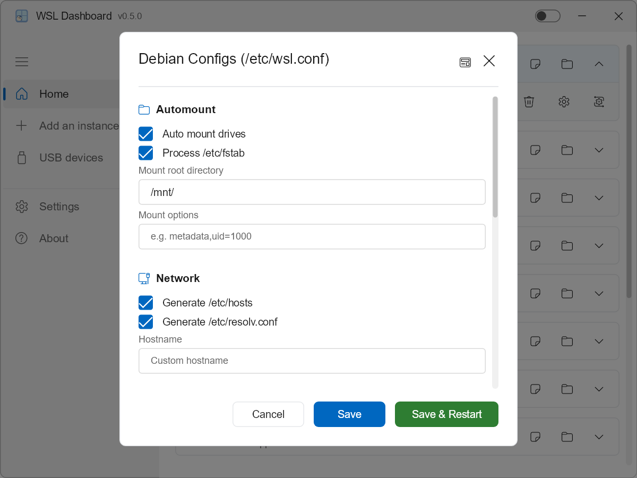Click the WSL Dashboard logo icon
The image size is (637, 478).
pyautogui.click(x=21, y=16)
